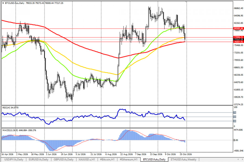Click the left tab scroll arrow

pyautogui.click(x=238, y=159)
